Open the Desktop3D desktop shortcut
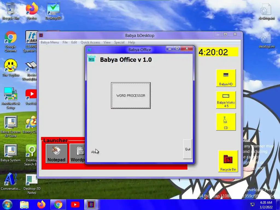Screen dimensions: 280x210 click(53, 11)
